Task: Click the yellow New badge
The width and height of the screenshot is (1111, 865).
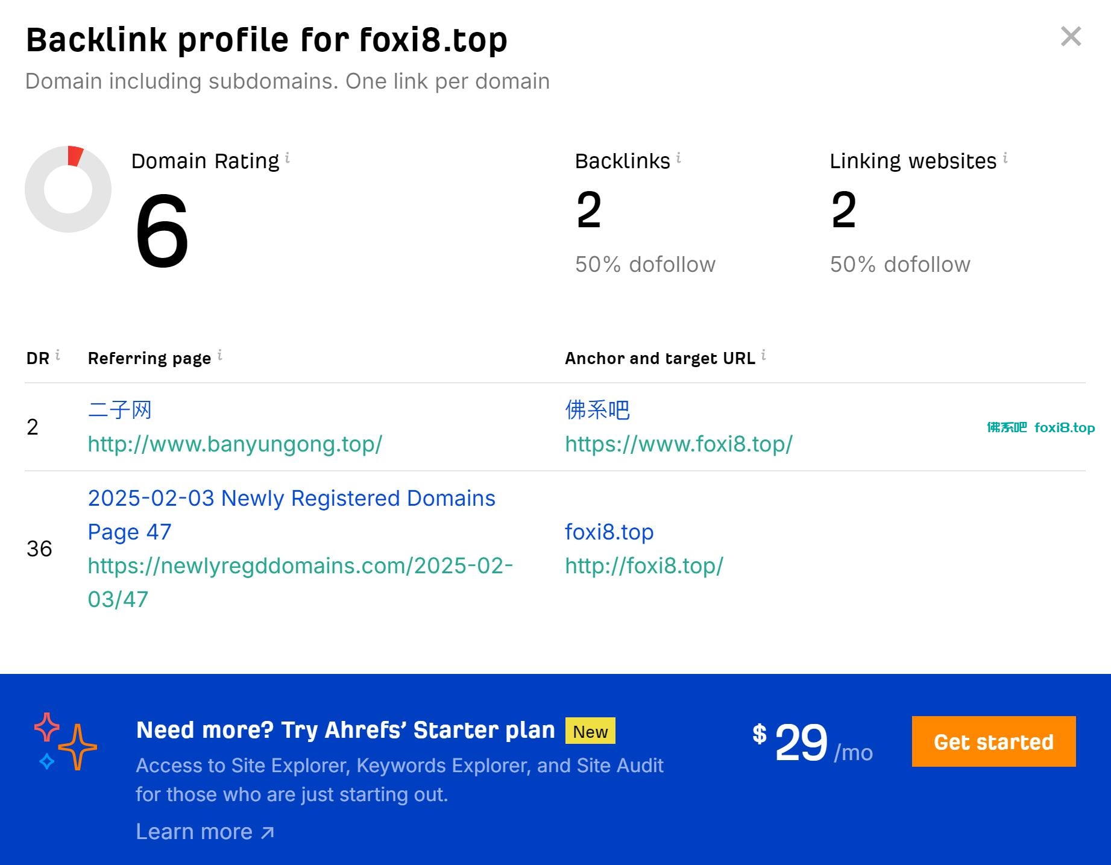Action: click(x=590, y=731)
